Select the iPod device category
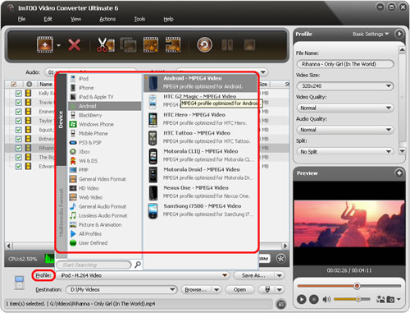Viewport: 410px width, 313px height. [104, 79]
